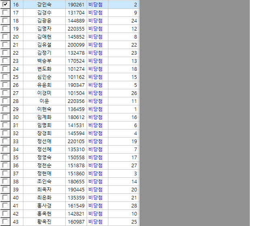The image size is (274, 226).
Task: Tick the checkbox for row 18 김광윤
Action: click(5, 20)
